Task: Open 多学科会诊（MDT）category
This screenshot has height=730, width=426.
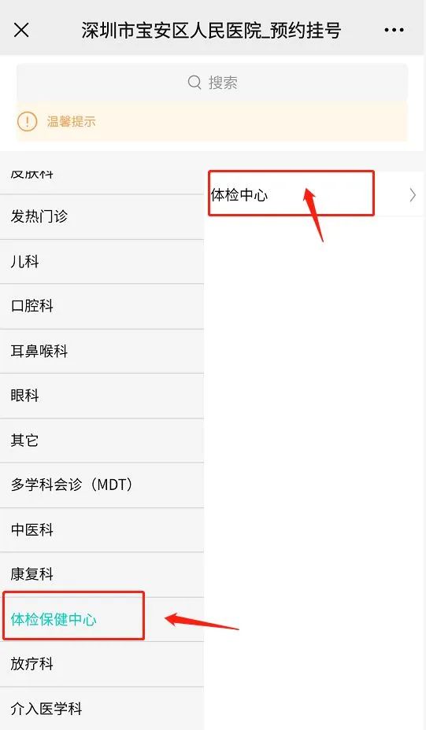Action: 102,485
